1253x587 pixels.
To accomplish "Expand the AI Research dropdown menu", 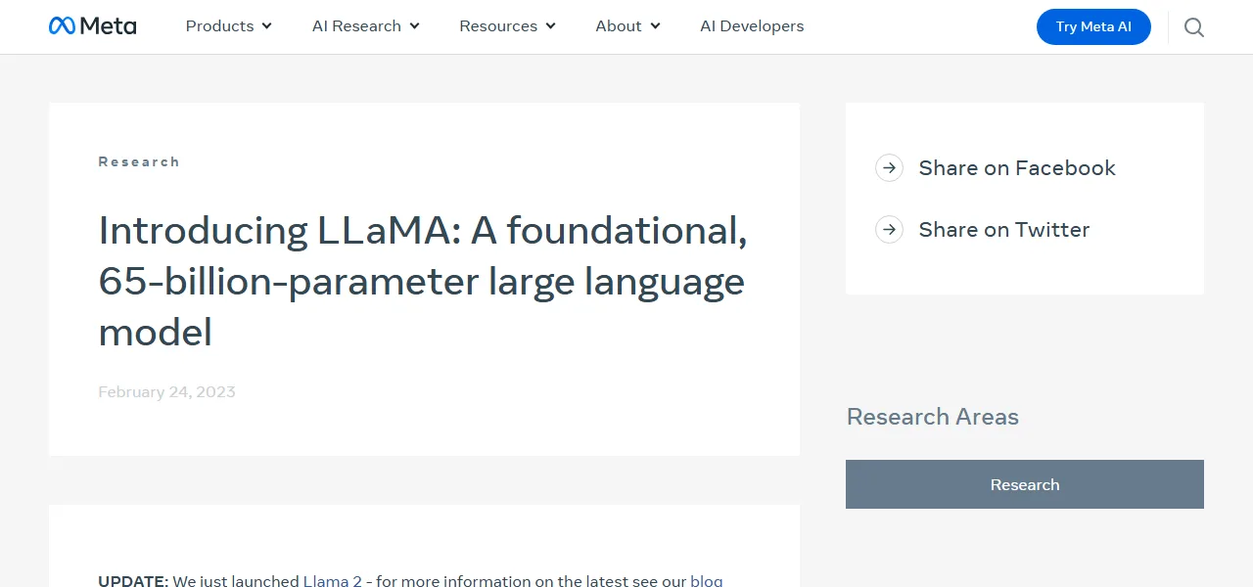I will [366, 26].
